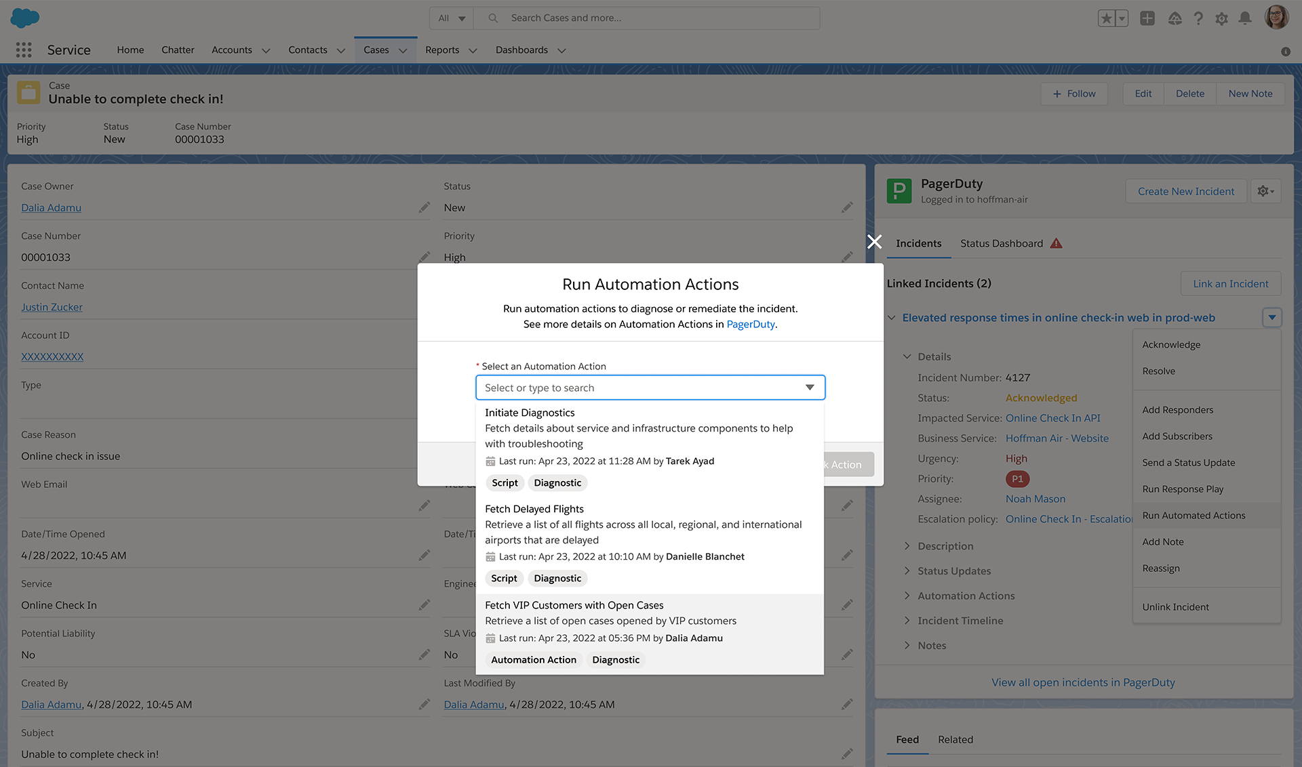Click the Follow button
Screen dimensions: 1302x767
point(1074,94)
